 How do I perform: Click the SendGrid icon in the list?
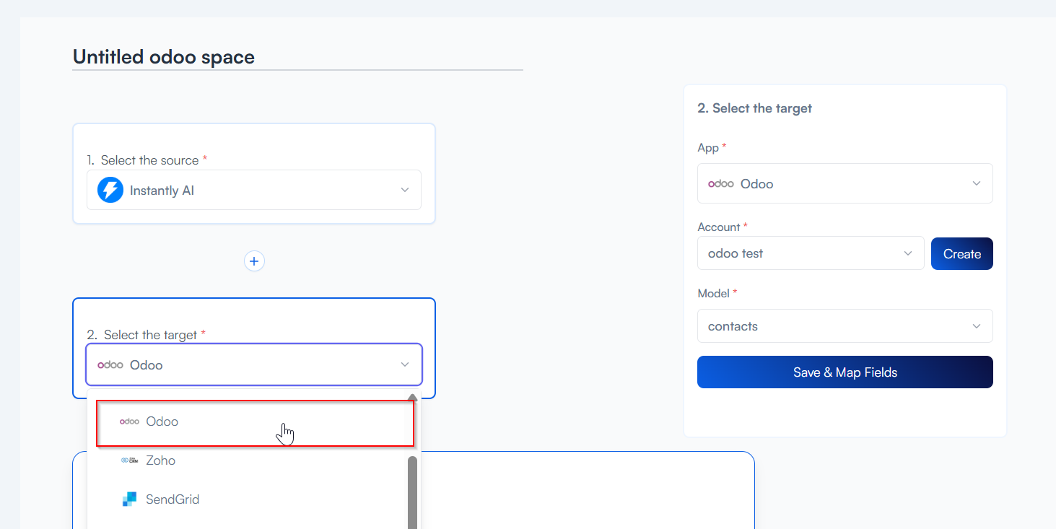(129, 499)
